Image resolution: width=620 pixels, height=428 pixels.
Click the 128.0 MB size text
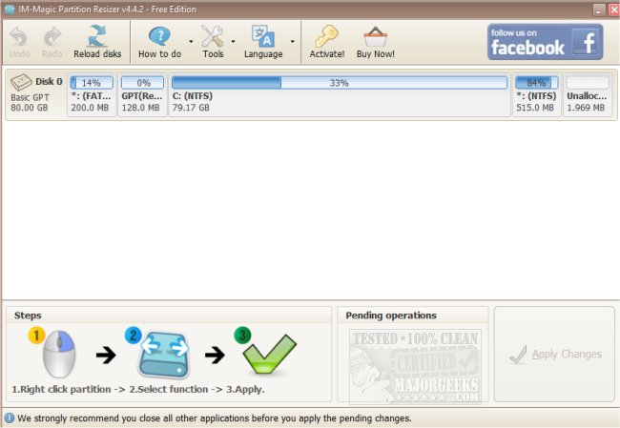coord(140,108)
